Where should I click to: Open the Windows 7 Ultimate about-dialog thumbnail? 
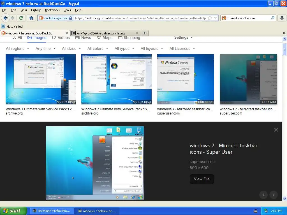(x=186, y=79)
